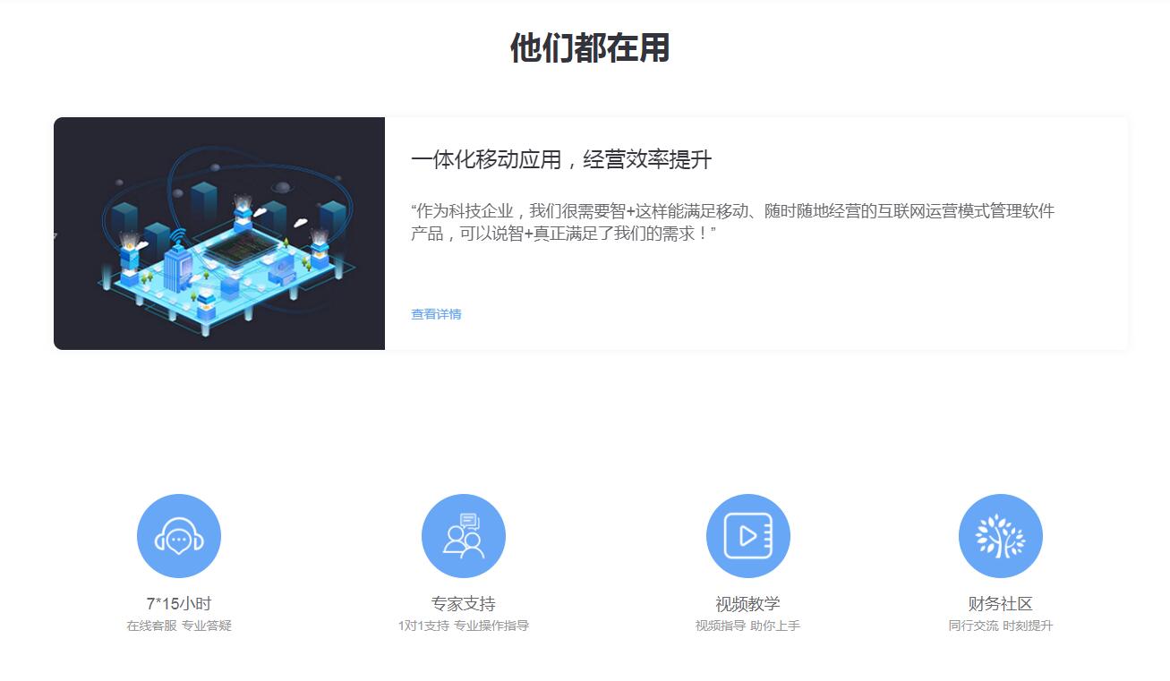Click the text 视频指导 助你上手

(x=748, y=626)
